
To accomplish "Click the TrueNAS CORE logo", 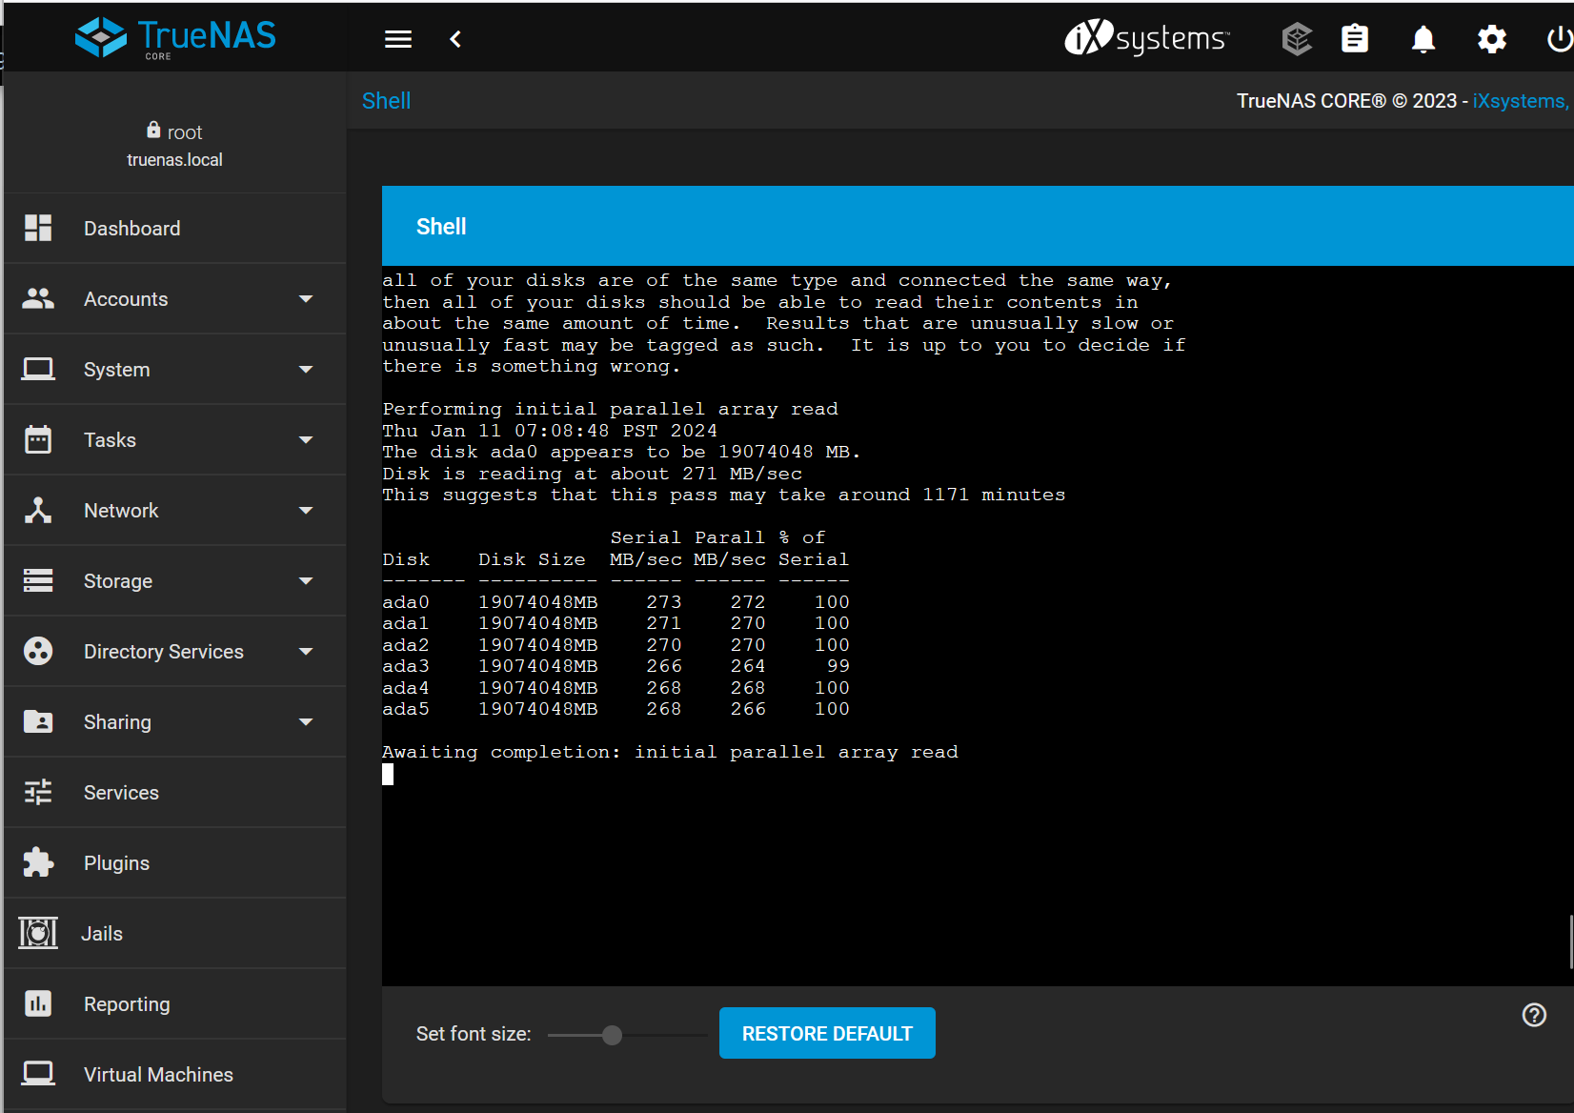I will pos(176,38).
